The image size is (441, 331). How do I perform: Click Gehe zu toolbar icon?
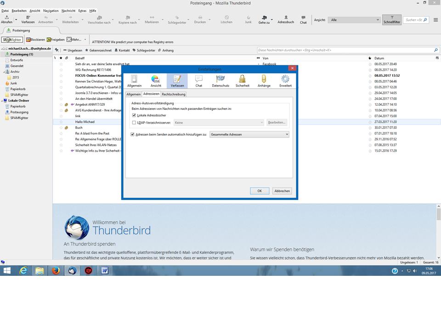point(264,19)
